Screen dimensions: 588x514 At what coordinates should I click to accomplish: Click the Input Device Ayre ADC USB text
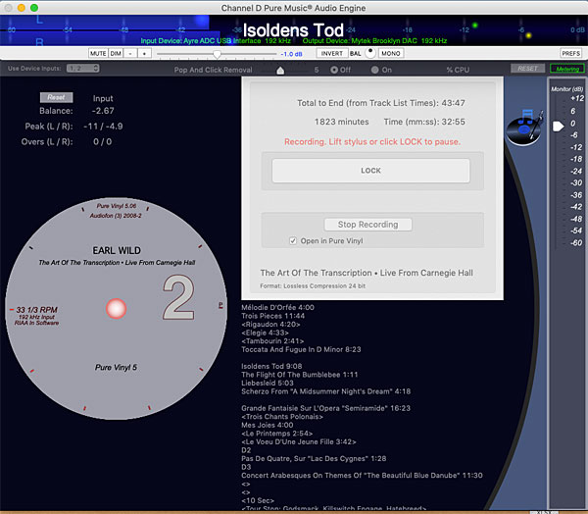(x=216, y=40)
